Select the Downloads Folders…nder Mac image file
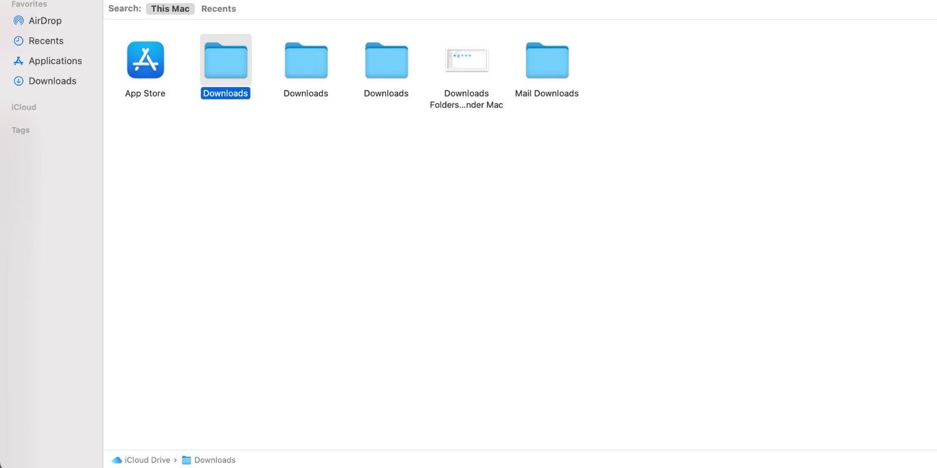The width and height of the screenshot is (937, 468). (467, 61)
